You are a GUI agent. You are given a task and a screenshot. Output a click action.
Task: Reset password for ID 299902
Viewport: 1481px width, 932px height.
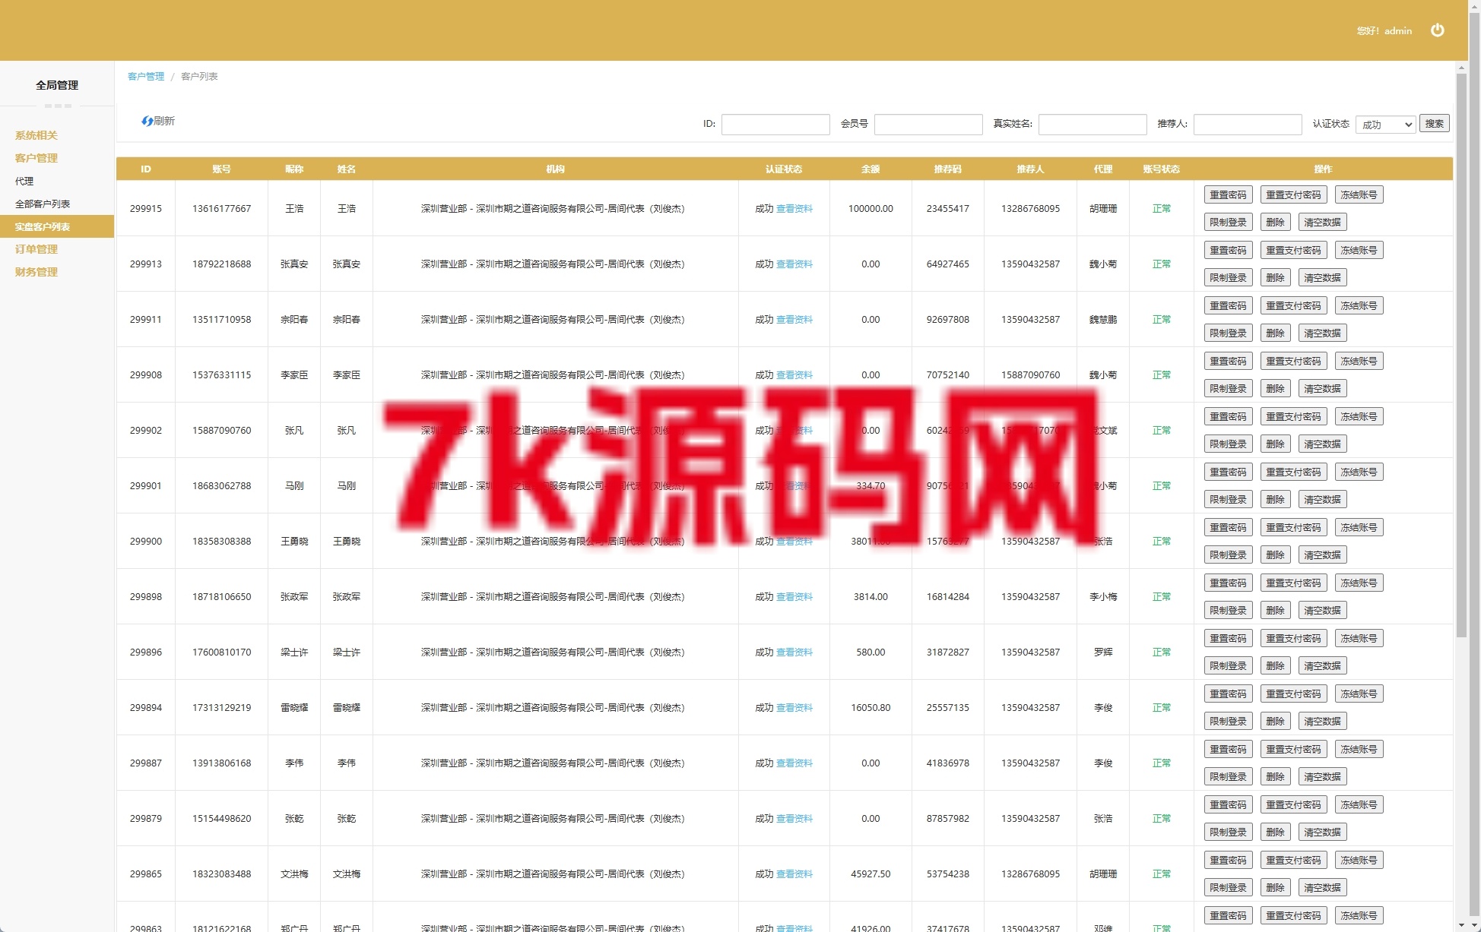1228,416
